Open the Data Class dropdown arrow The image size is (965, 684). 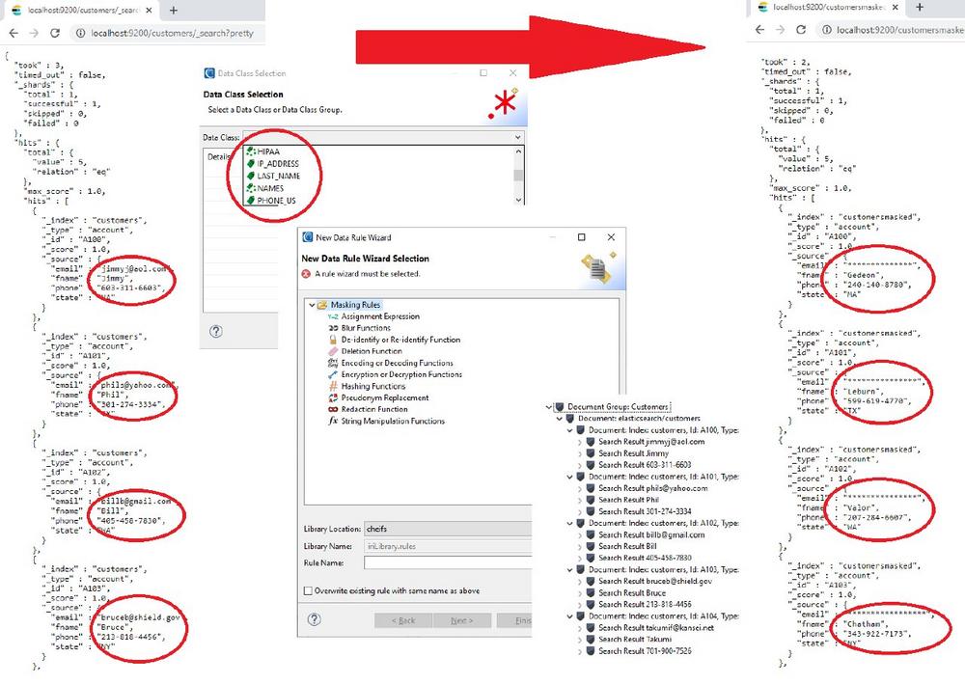(517, 138)
